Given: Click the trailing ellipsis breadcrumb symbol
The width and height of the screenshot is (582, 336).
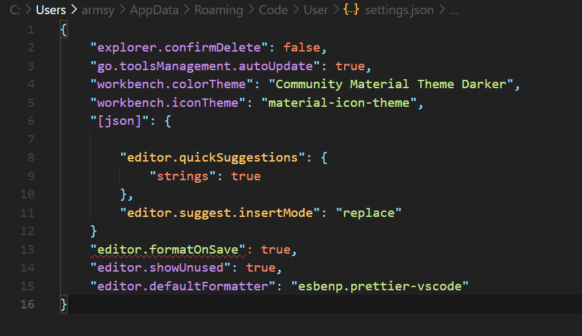Looking at the screenshot, I should click(x=453, y=10).
